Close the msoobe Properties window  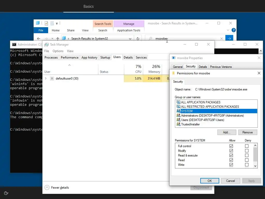(x=259, y=58)
